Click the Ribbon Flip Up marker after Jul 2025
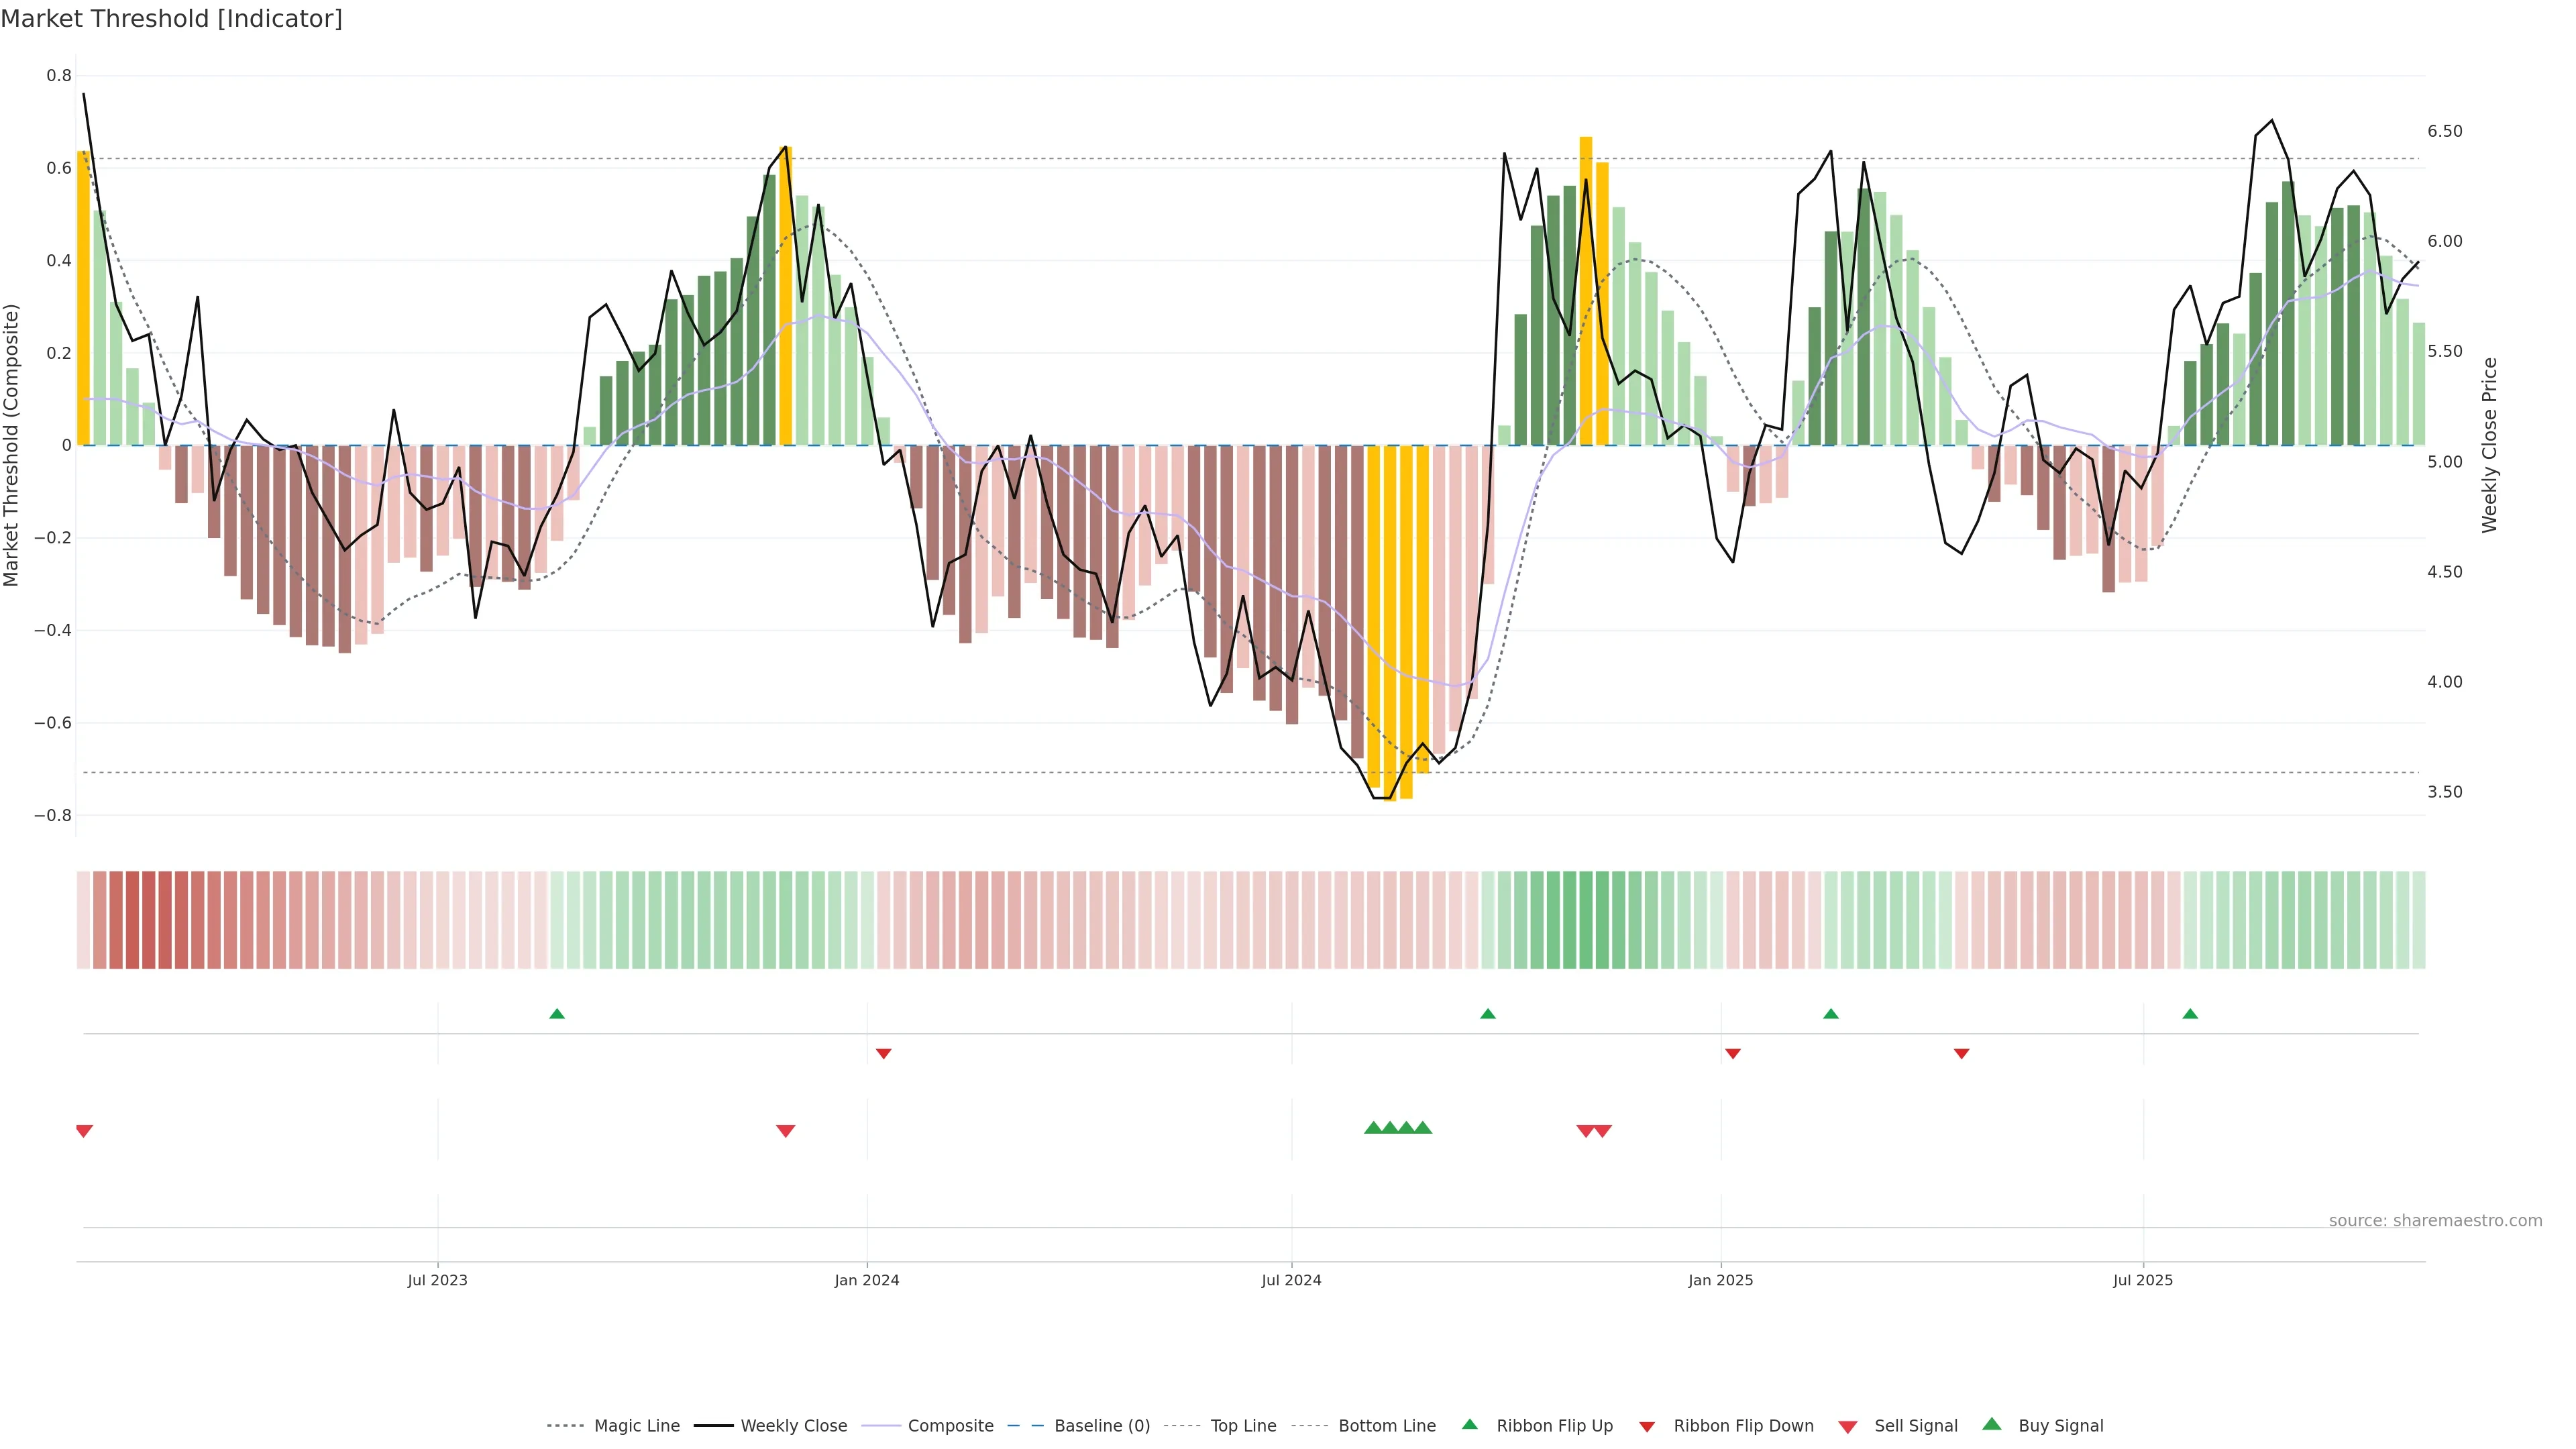Screen dimensions: 2576x1449 (x=2190, y=1014)
